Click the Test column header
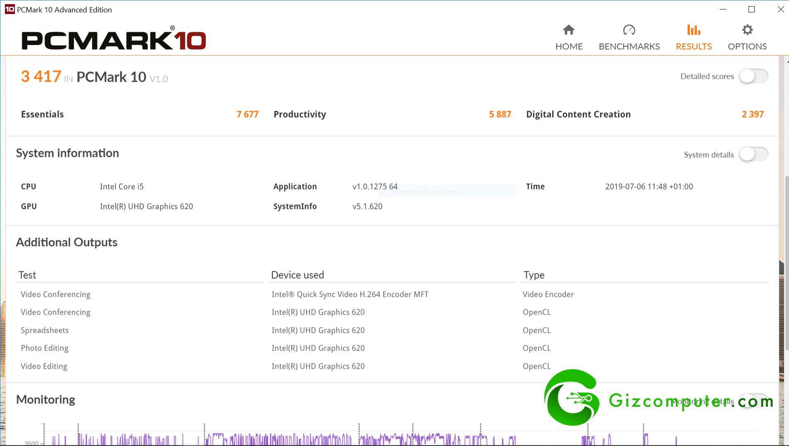Screen dimensions: 789x446 [x=27, y=275]
